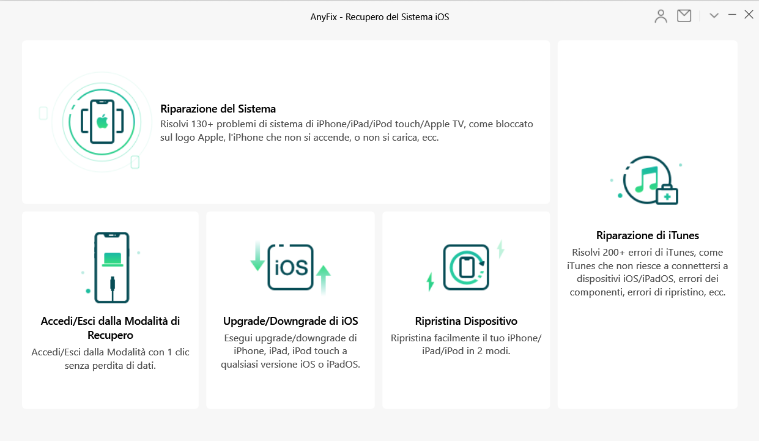This screenshot has height=441, width=759.
Task: Minimize the AnyFix window
Action: coord(732,14)
